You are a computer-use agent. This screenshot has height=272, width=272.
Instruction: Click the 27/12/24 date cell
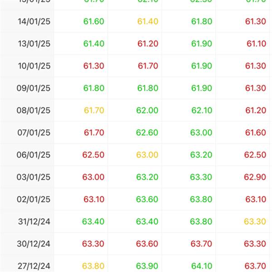click(34, 266)
